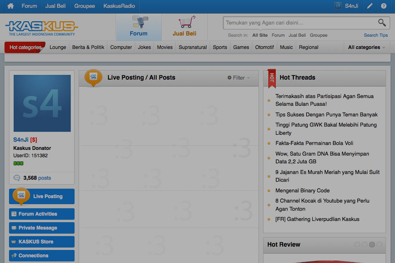The width and height of the screenshot is (395, 263).
Task: Select second Hot Review pagination dot
Action: [365, 245]
